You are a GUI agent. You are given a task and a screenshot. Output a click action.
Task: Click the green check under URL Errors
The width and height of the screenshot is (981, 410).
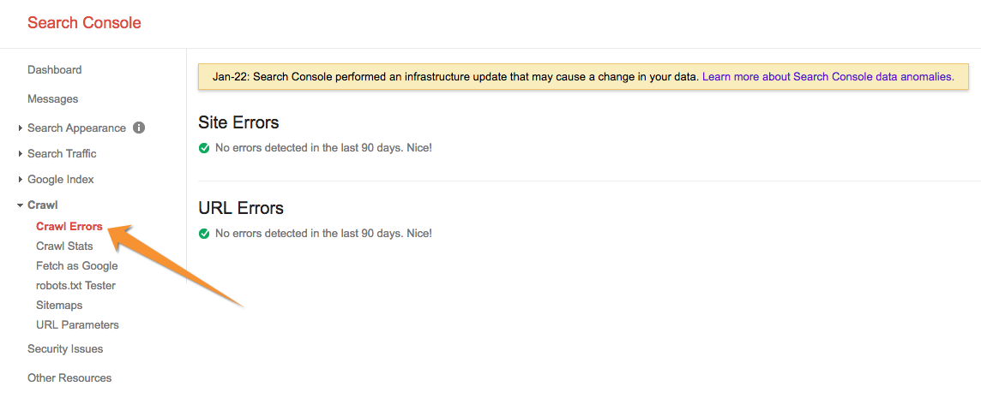(x=204, y=234)
